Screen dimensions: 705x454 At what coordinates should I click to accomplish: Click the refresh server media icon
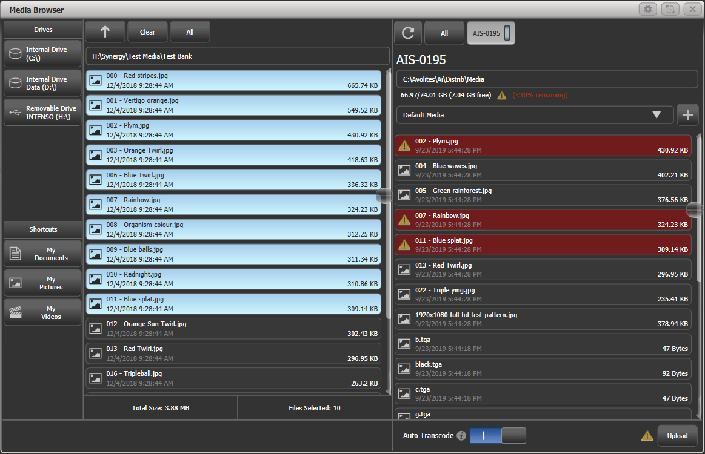[x=408, y=33]
